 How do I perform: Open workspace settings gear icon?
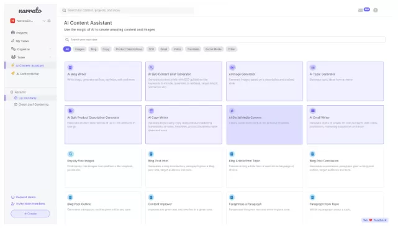click(x=49, y=21)
